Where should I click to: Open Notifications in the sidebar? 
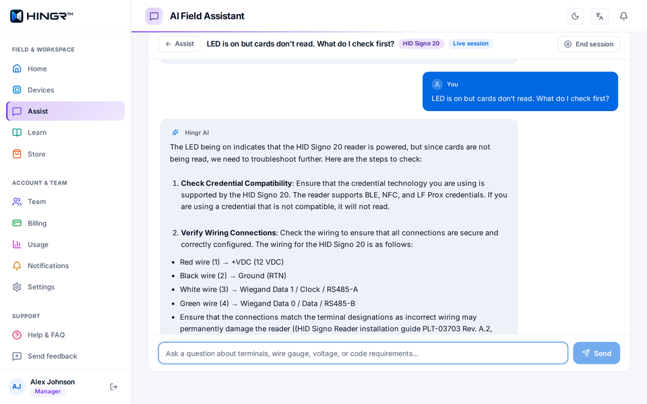click(65, 265)
